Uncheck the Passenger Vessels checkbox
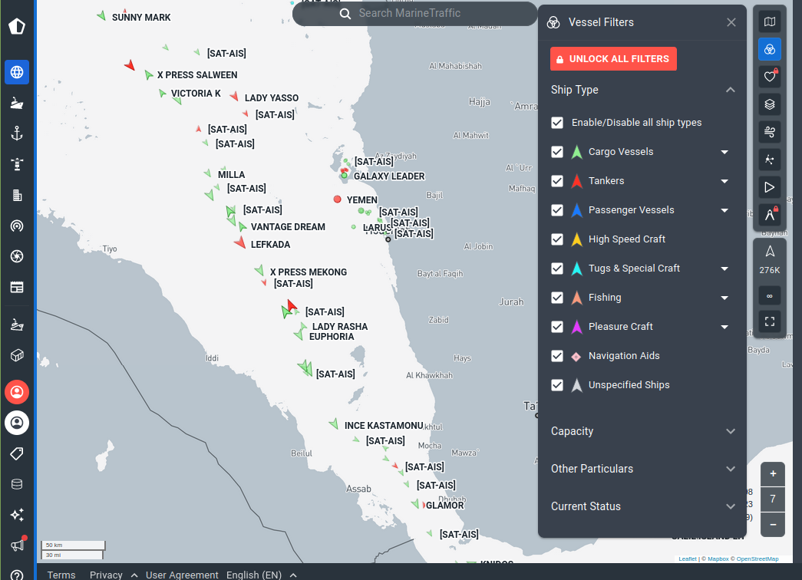Image resolution: width=802 pixels, height=580 pixels. pyautogui.click(x=557, y=210)
